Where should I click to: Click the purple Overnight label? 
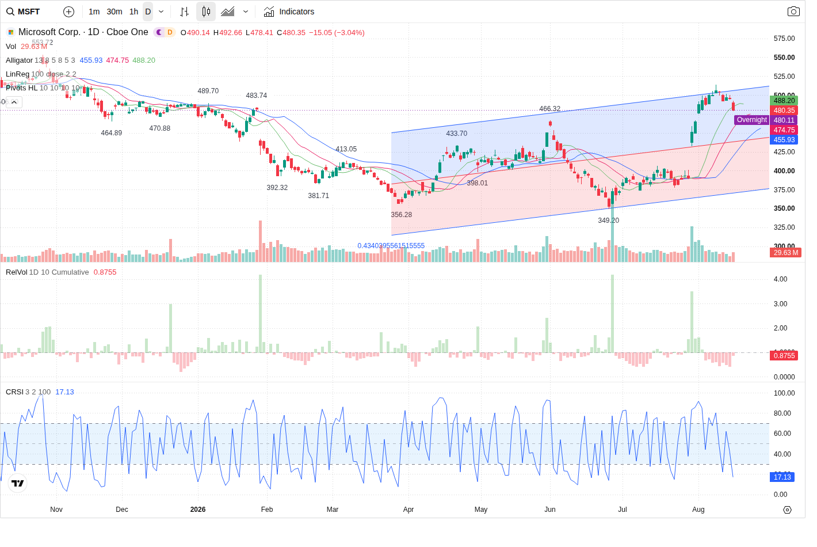coord(751,120)
